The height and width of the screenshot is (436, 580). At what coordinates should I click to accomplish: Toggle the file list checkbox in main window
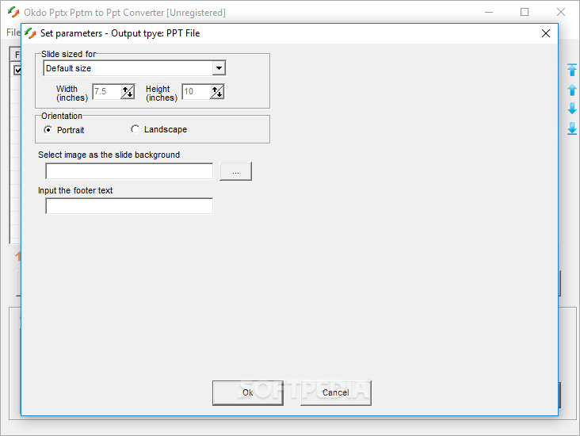pyautogui.click(x=17, y=70)
